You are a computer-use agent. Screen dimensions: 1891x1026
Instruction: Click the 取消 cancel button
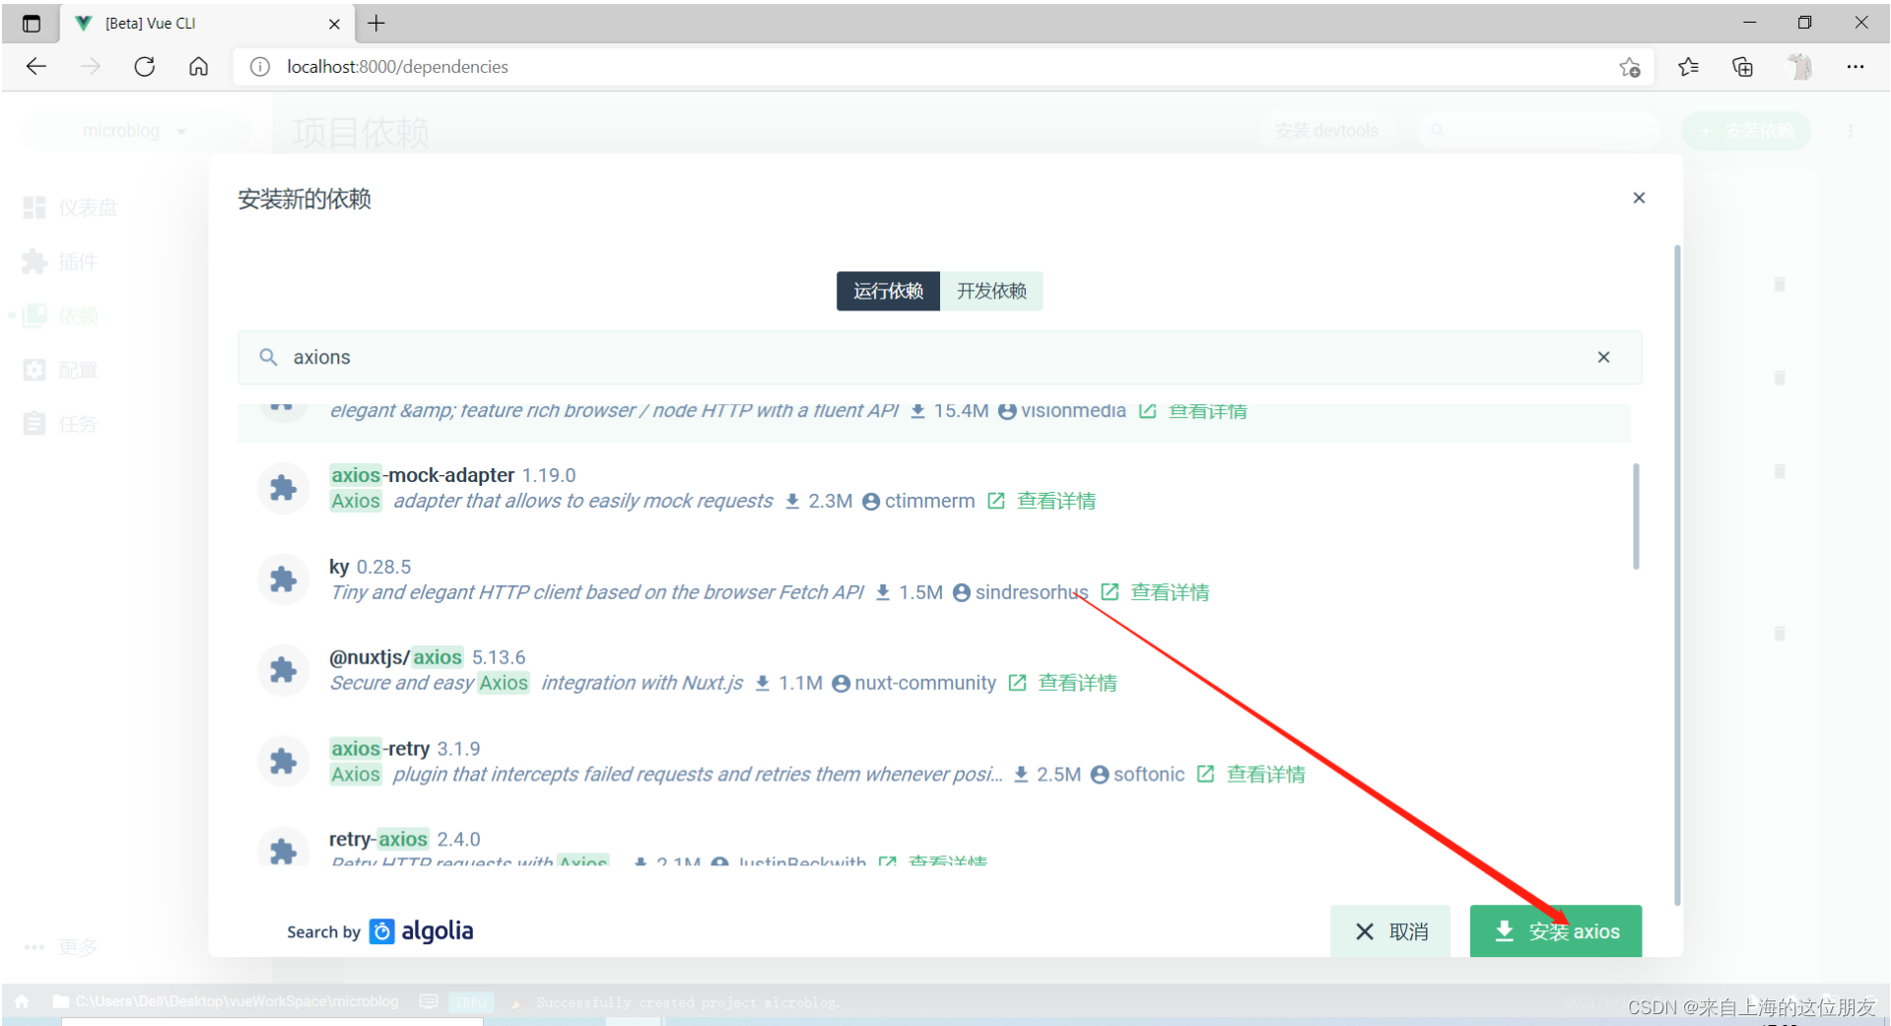click(1390, 931)
